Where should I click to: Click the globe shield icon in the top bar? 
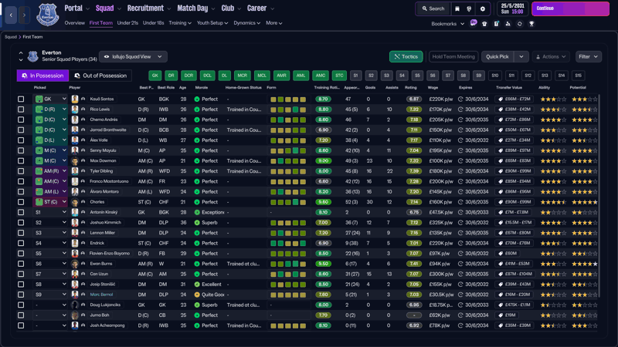pos(469,8)
